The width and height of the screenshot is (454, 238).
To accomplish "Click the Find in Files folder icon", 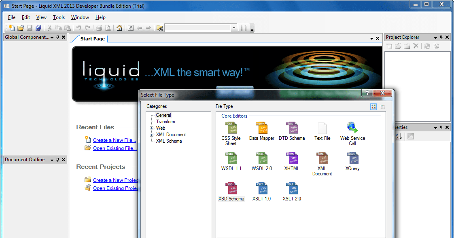I will (x=159, y=28).
